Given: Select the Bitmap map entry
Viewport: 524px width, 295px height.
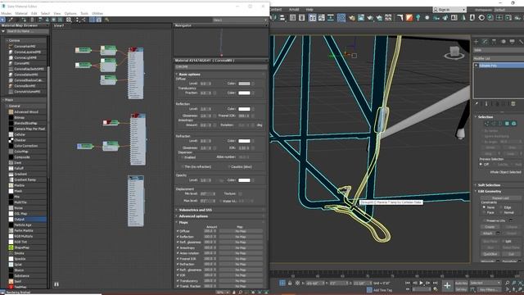Looking at the screenshot, I should pos(19,117).
